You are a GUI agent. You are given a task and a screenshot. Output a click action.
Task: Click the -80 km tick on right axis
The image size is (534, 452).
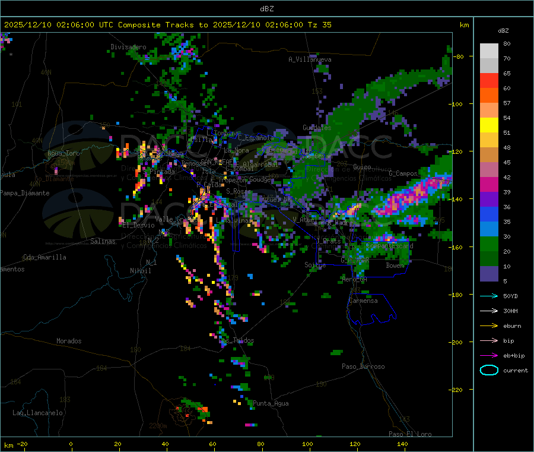459,56
